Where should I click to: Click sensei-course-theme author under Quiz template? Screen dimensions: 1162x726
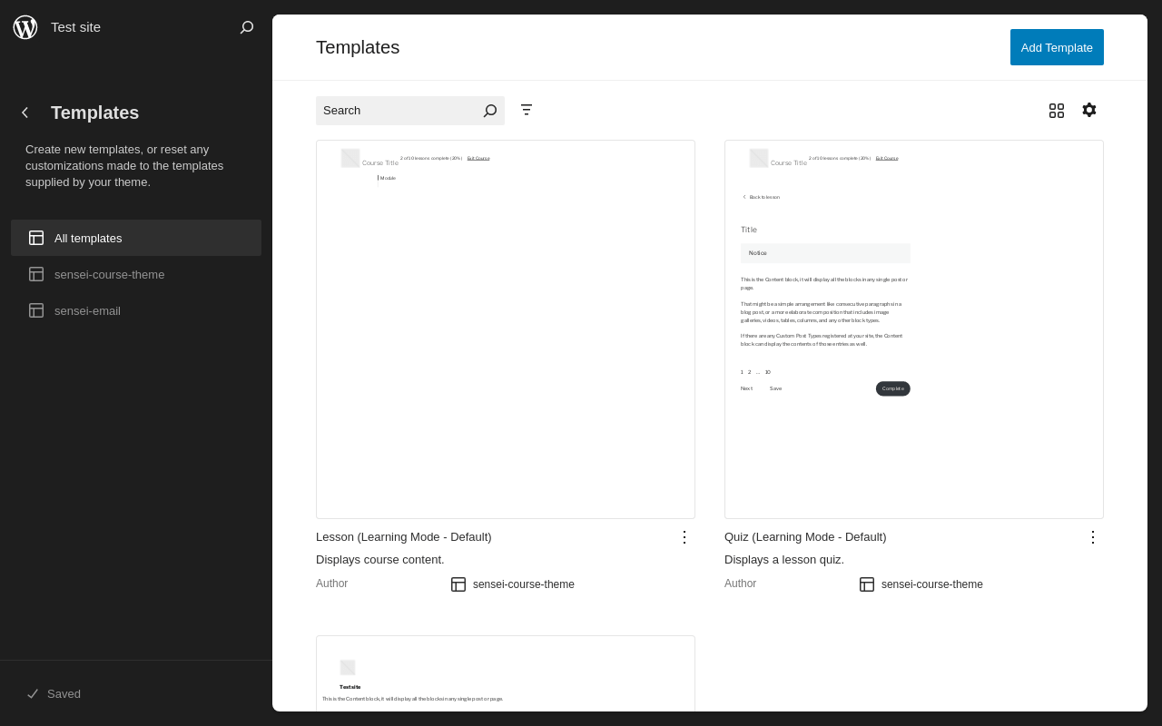[x=932, y=584]
